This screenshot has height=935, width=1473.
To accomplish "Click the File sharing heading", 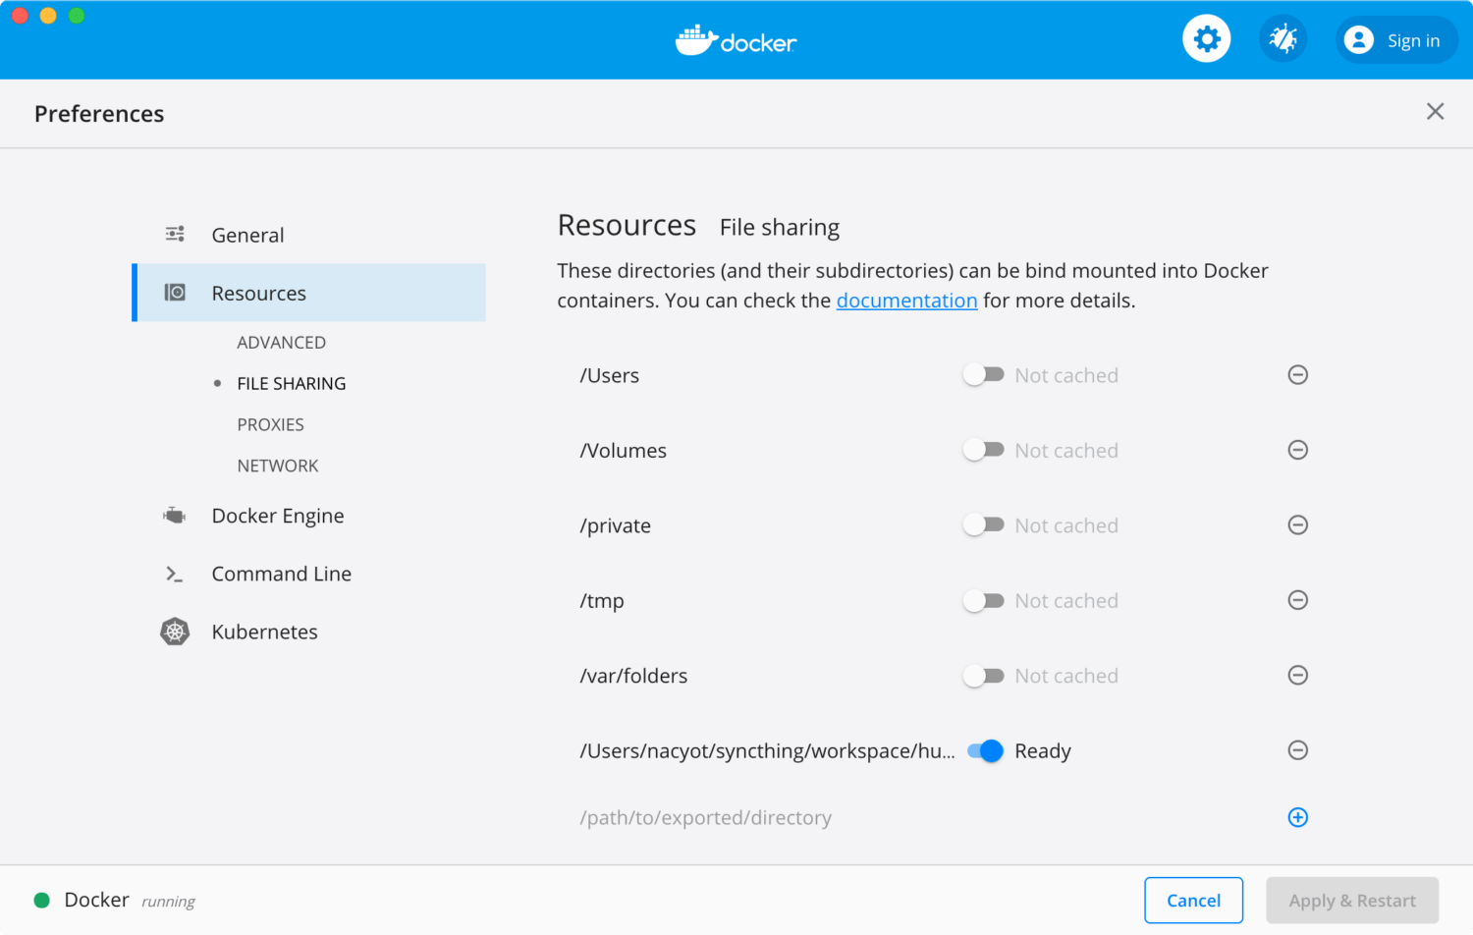I will tap(780, 228).
